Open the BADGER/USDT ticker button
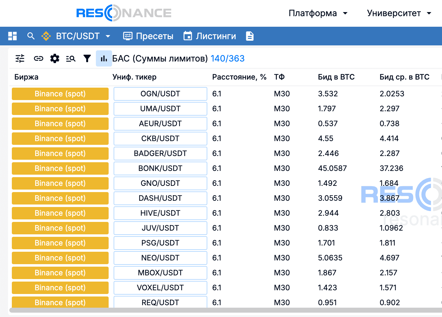Viewport: 442px width, 317px height. (x=160, y=154)
